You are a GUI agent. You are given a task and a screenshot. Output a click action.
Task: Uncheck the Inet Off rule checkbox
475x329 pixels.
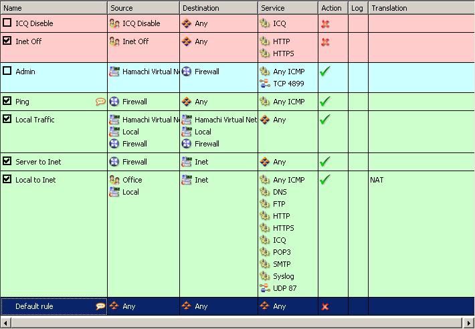point(7,41)
